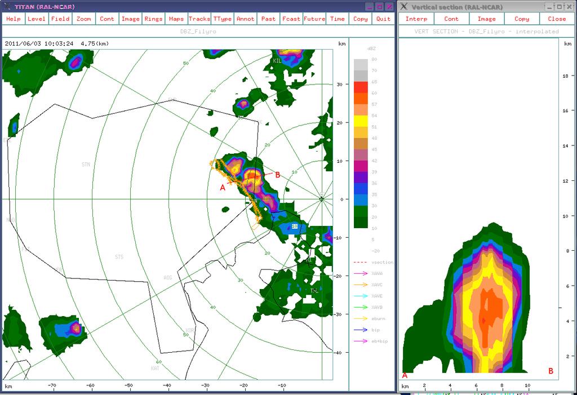
Task: Click the 39 dBZ magenta color swatch
Action: point(361,166)
